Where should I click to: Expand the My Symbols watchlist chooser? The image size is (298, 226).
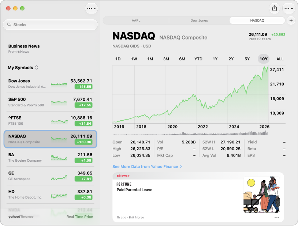23,68
